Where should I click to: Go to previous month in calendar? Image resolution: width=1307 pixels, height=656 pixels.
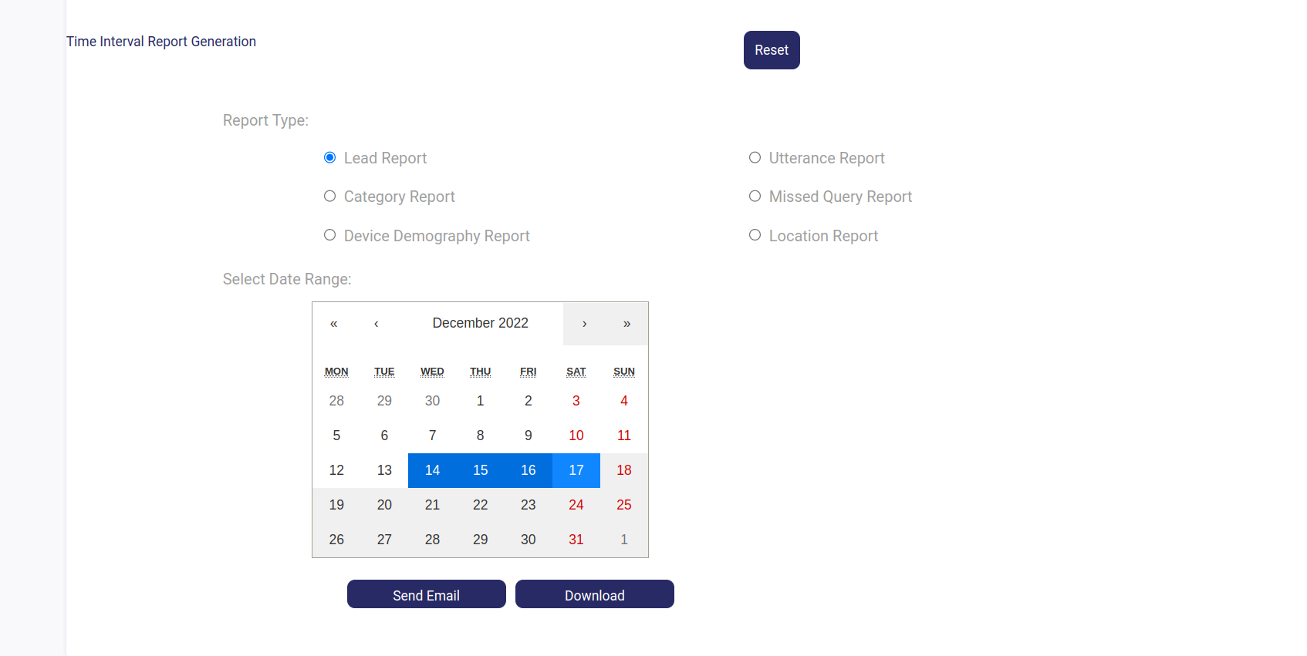[x=376, y=324]
